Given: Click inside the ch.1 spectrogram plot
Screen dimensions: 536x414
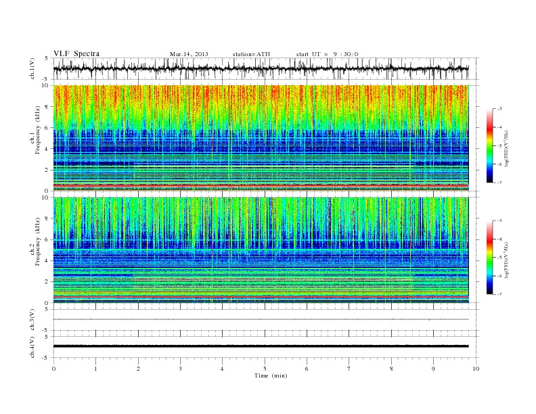Looking at the screenshot, I should click(261, 138).
